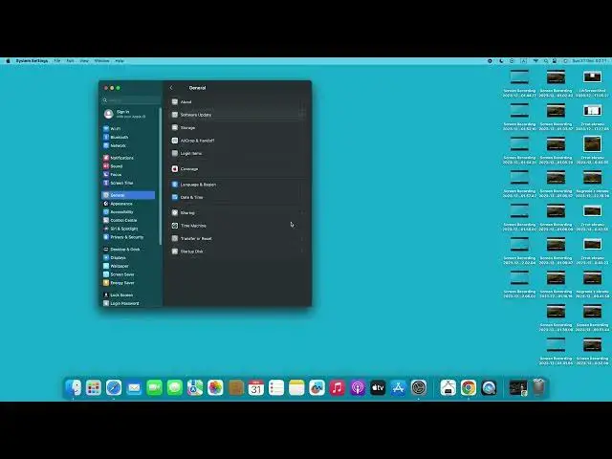
Task: Open the Coverage row
Action: [x=238, y=169]
